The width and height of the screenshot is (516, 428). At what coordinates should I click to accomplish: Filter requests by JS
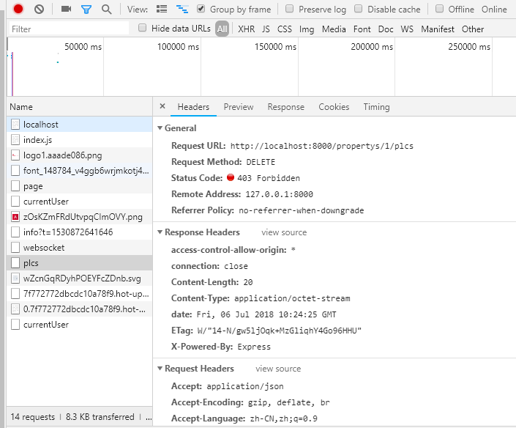266,29
